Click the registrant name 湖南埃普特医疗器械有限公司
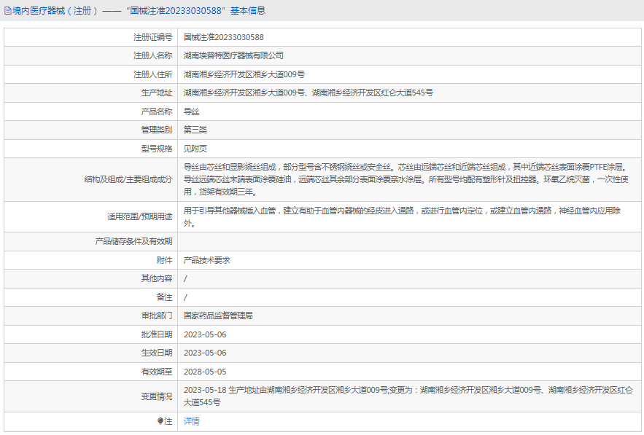The width and height of the screenshot is (644, 435). pos(233,56)
